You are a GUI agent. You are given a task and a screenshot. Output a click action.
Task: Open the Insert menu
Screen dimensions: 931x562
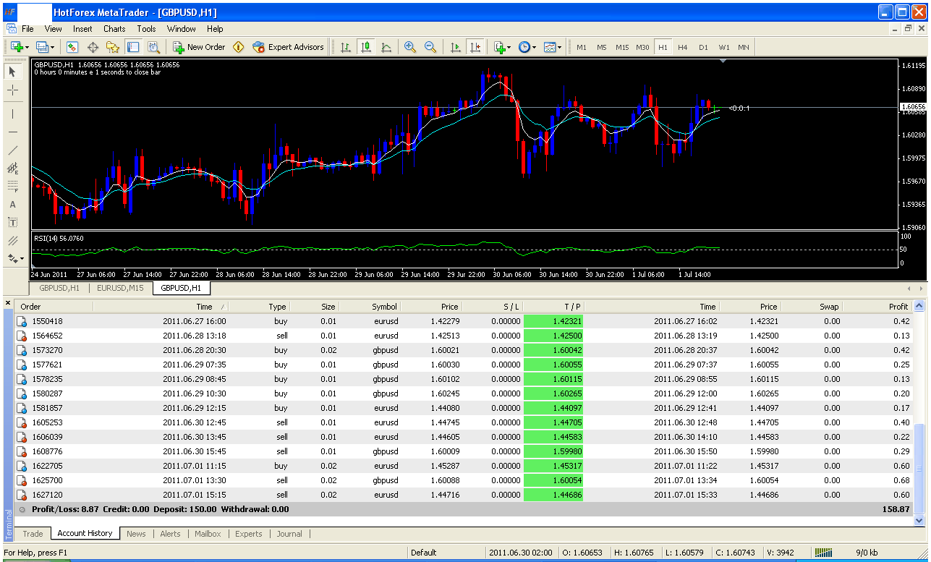point(82,29)
